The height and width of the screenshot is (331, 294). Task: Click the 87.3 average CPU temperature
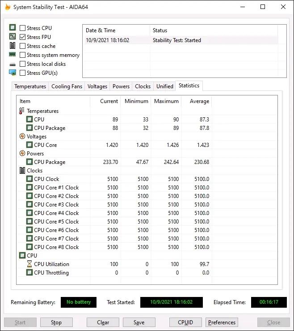[204, 119]
